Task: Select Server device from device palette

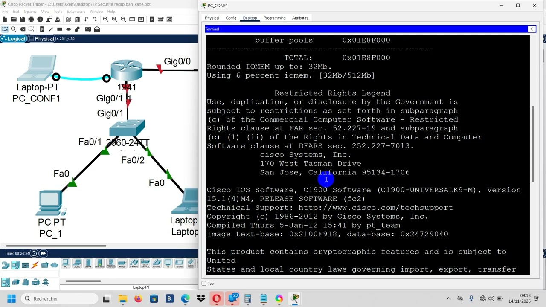Action: pyautogui.click(x=88, y=264)
